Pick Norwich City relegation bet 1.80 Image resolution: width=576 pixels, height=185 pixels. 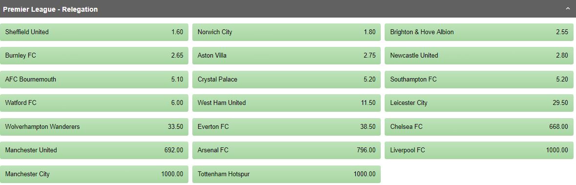coord(287,32)
